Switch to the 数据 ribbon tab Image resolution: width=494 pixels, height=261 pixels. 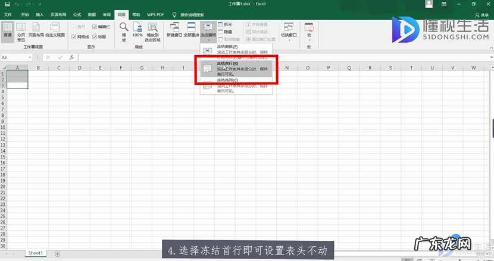(92, 14)
